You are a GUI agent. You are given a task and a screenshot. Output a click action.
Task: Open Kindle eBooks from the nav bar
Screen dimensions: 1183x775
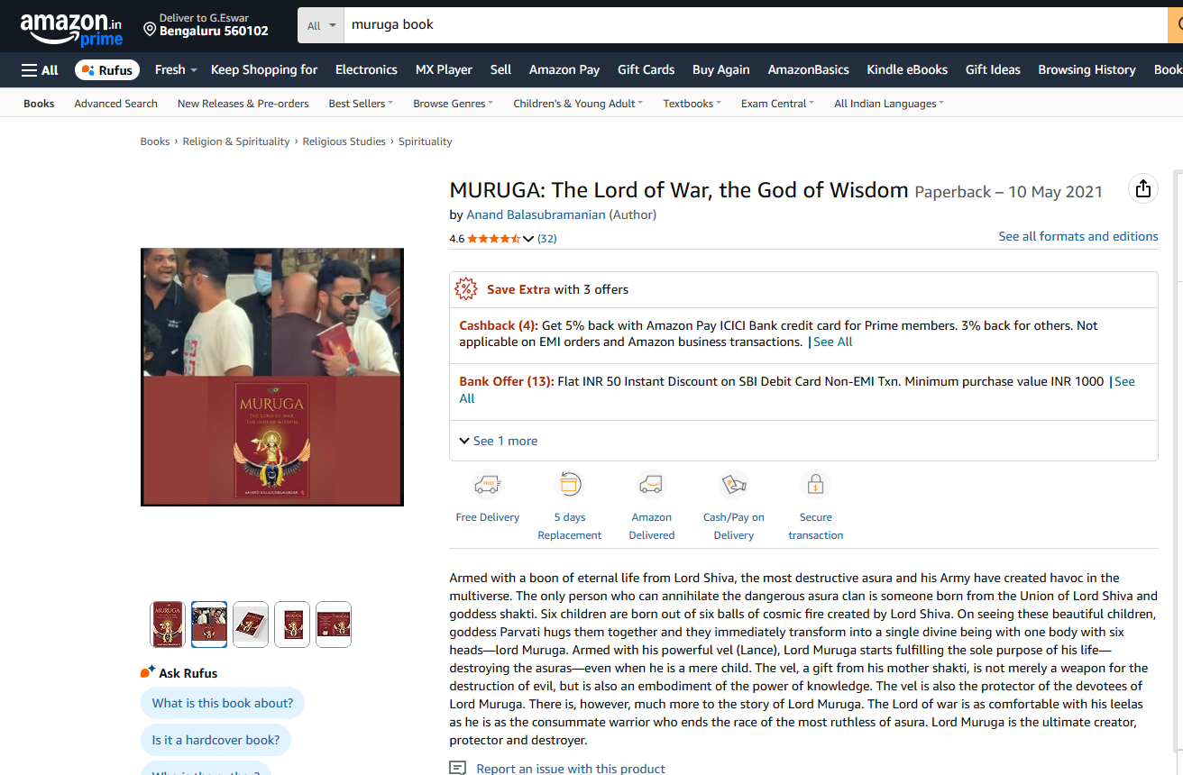point(907,69)
